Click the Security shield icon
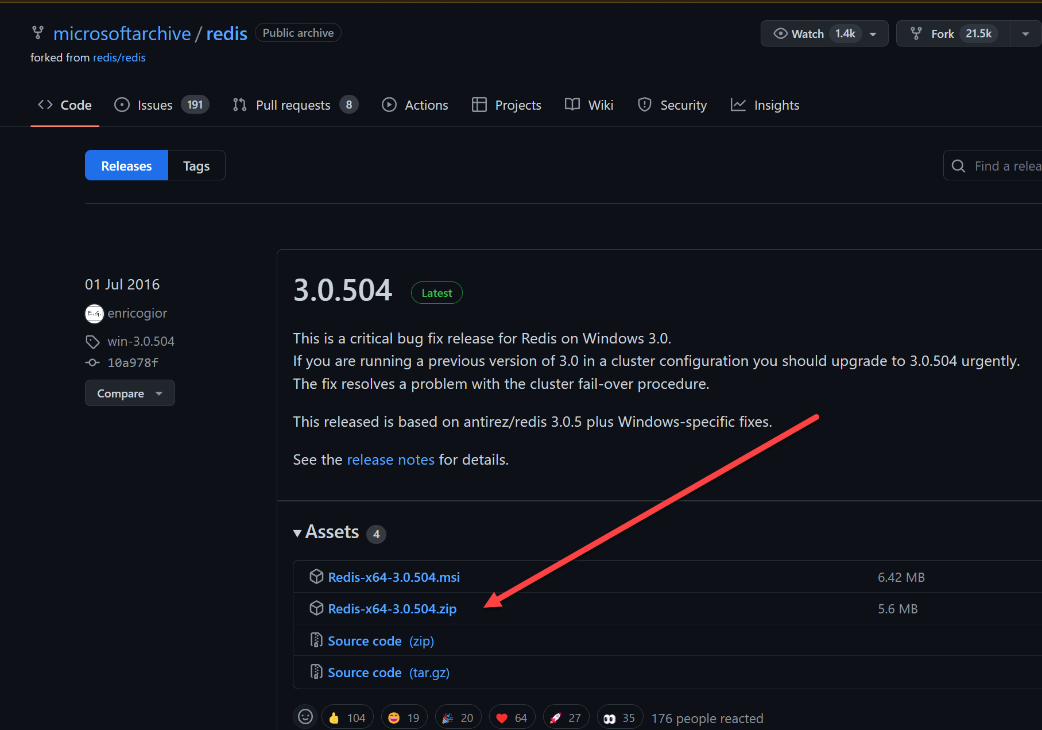Screen dimensions: 1042x730 (645, 105)
